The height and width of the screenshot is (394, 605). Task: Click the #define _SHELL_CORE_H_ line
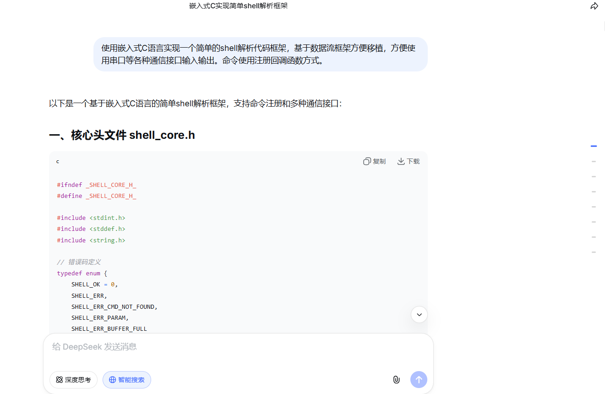tap(97, 196)
